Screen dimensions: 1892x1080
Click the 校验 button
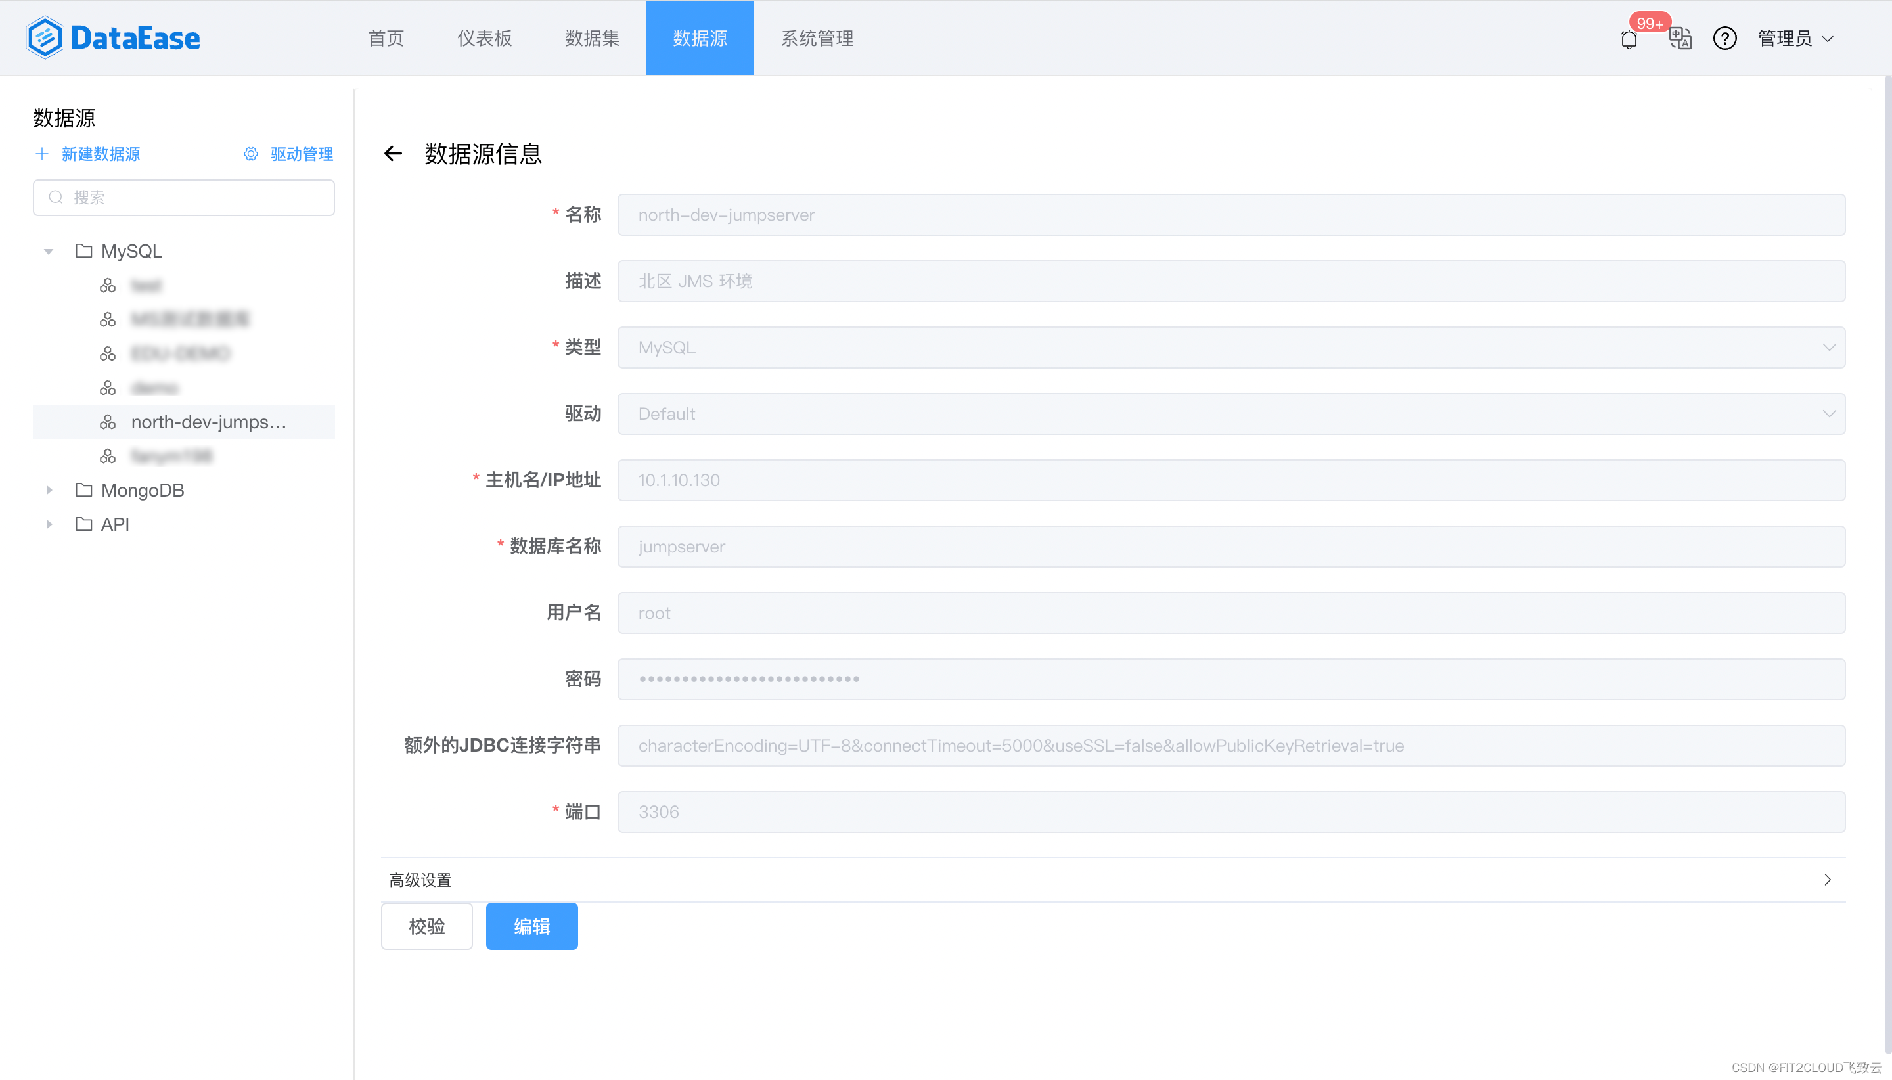(x=426, y=926)
